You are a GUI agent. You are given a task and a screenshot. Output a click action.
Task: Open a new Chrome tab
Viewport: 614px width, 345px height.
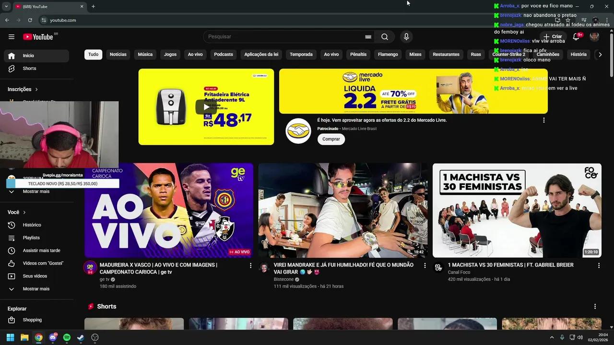tap(93, 6)
